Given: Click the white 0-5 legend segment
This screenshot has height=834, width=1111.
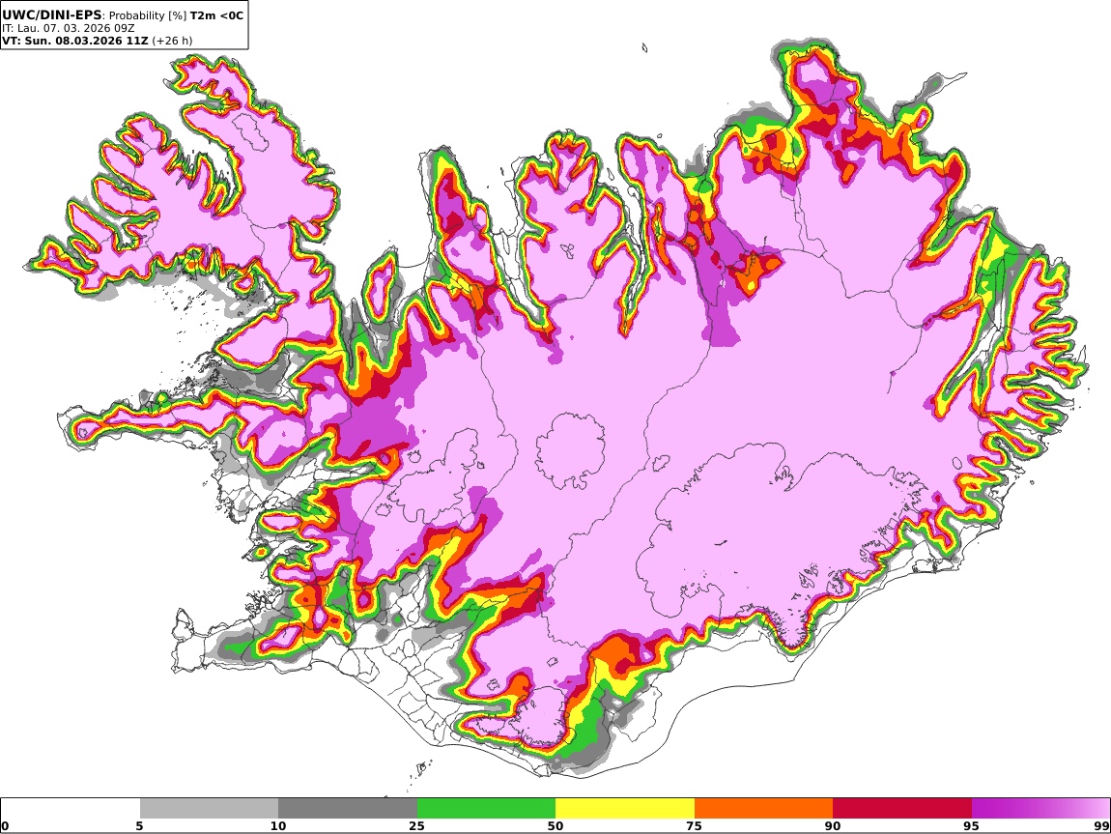Looking at the screenshot, I should (71, 808).
